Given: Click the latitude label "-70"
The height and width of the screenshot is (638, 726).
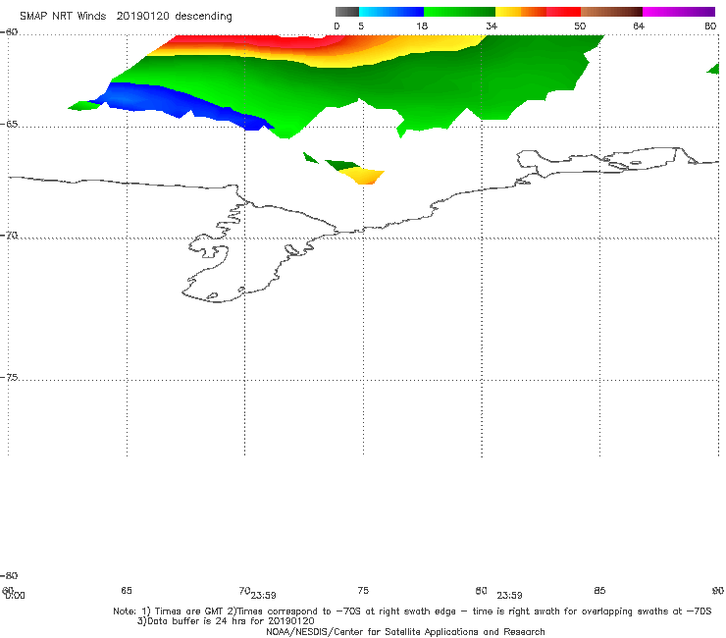Looking at the screenshot, I should click(10, 236).
